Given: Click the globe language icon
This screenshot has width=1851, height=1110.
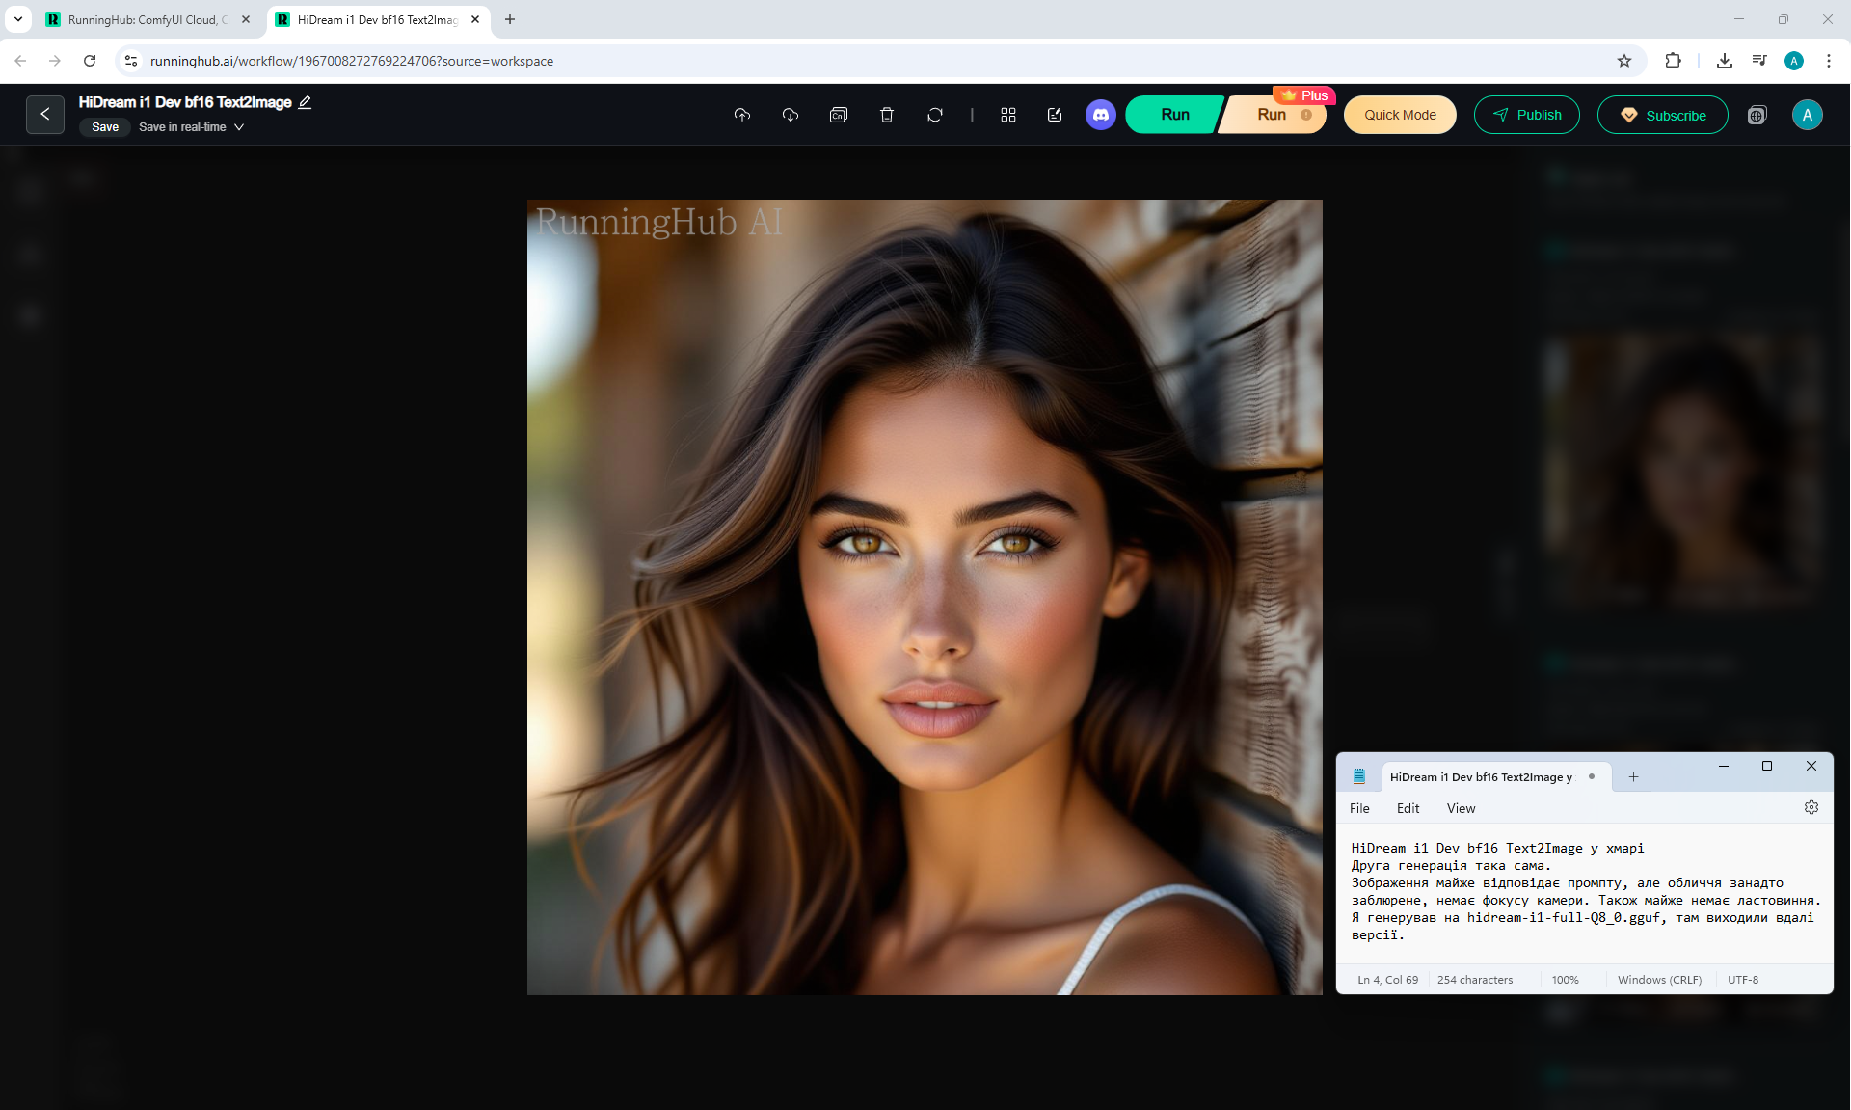Looking at the screenshot, I should tap(1757, 115).
